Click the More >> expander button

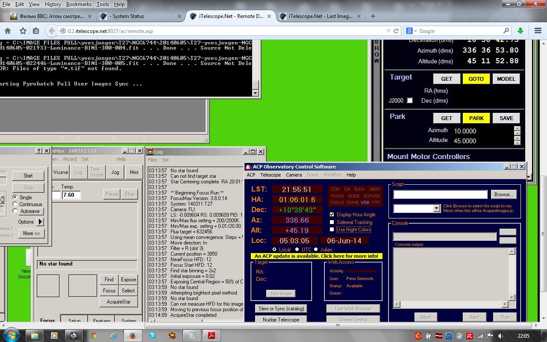click(x=31, y=233)
